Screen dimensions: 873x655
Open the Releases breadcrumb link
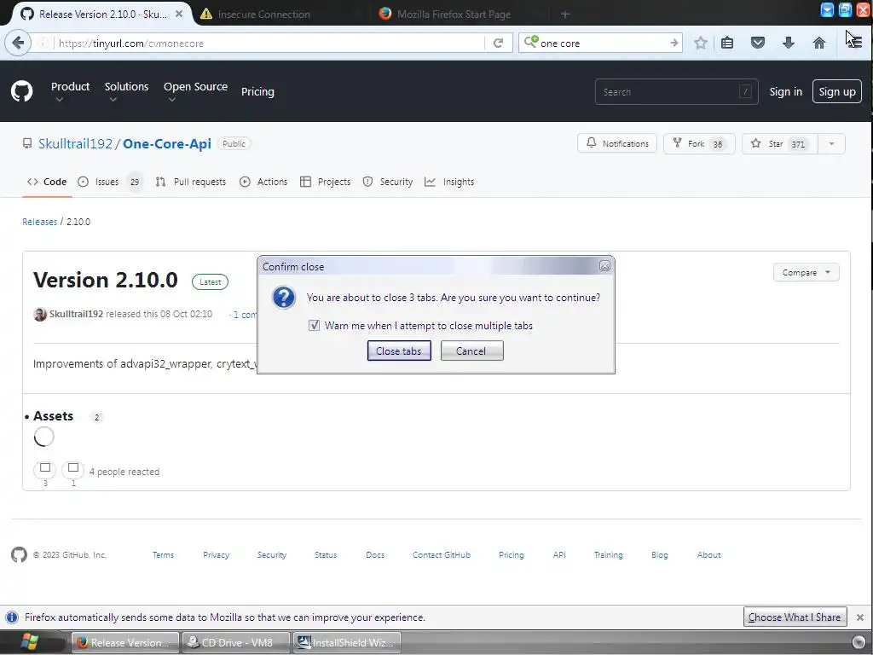(39, 222)
